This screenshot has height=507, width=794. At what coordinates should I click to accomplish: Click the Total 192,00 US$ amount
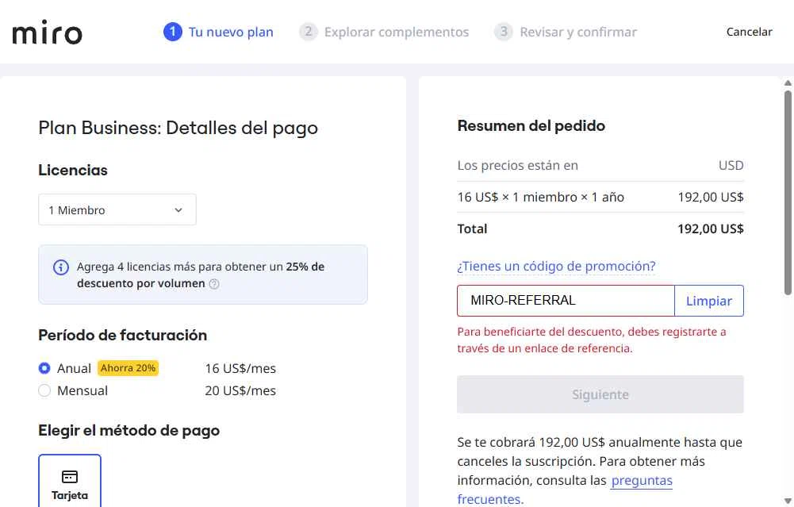tap(711, 229)
